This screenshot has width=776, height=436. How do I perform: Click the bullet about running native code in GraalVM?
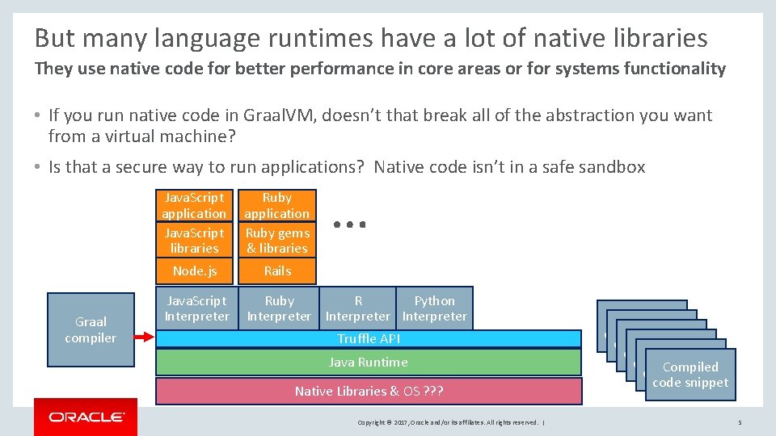(x=380, y=125)
